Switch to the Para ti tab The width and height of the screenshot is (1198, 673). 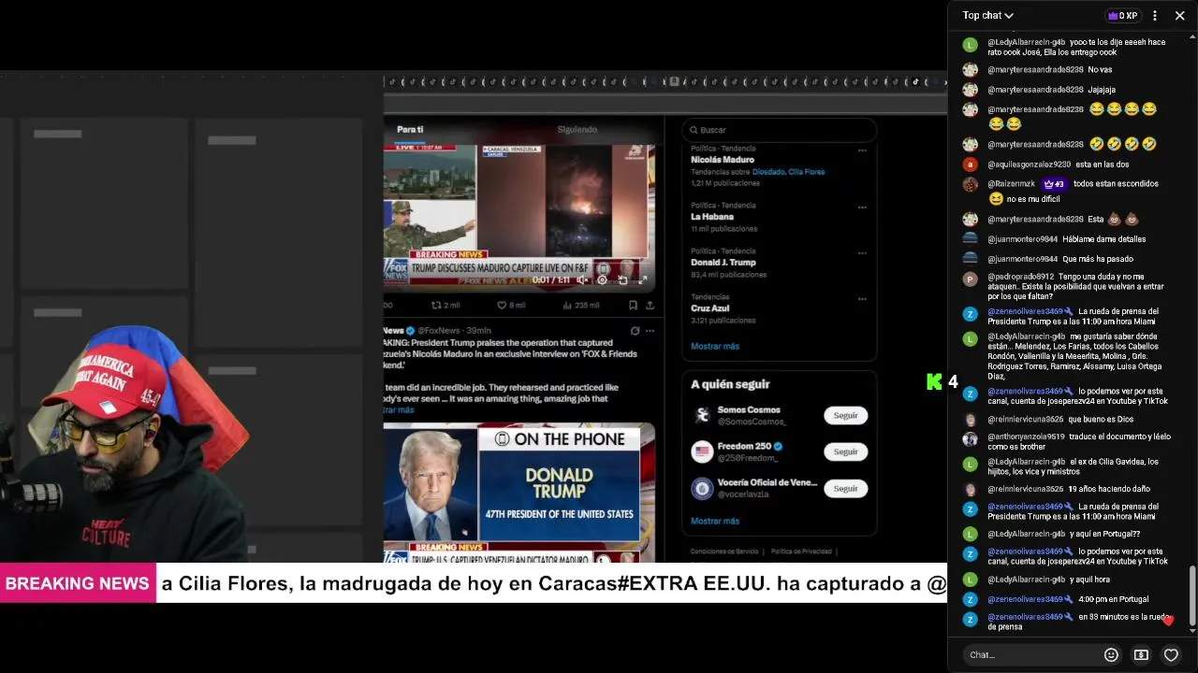[x=410, y=129]
